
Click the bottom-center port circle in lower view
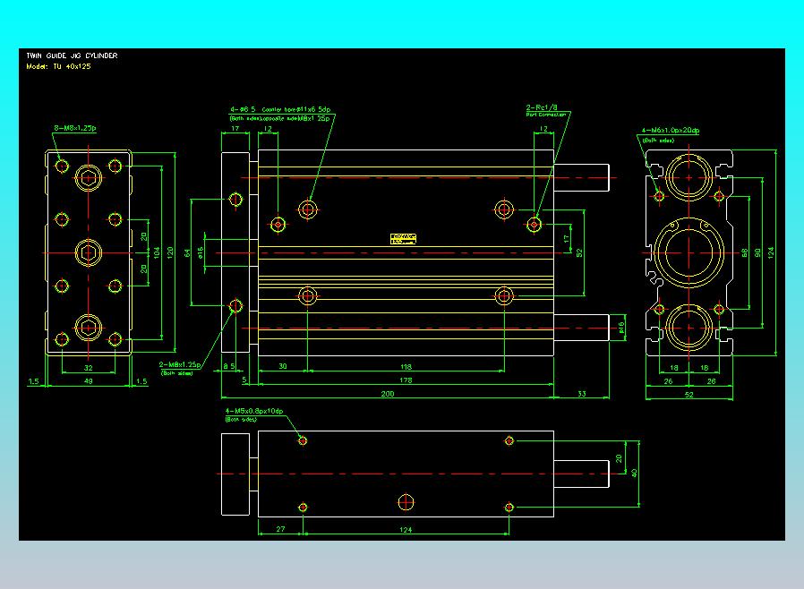pyautogui.click(x=406, y=502)
